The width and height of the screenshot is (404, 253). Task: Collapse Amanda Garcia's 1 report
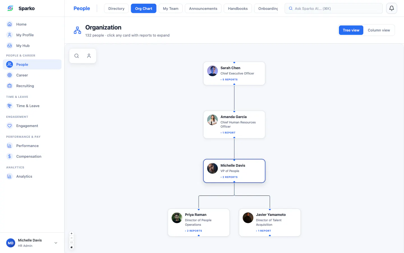coord(228,133)
